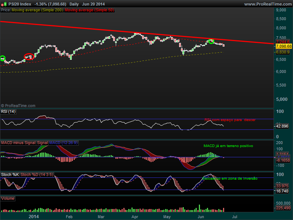Click the MACD (12 26 9) label
The width and height of the screenshot is (293, 220).
tap(63, 143)
